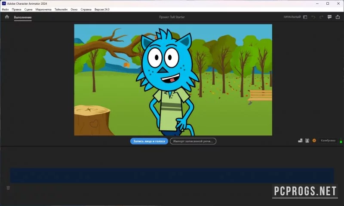Open the Файл menu
344x206 pixels.
point(5,9)
